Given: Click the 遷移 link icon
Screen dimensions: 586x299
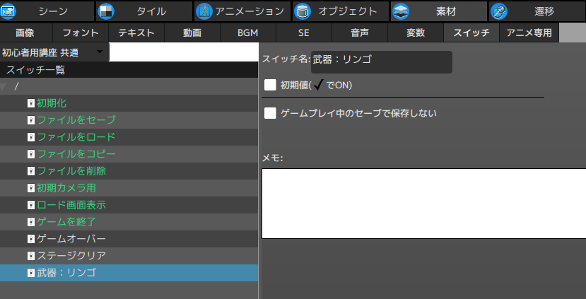Looking at the screenshot, I should [x=498, y=11].
